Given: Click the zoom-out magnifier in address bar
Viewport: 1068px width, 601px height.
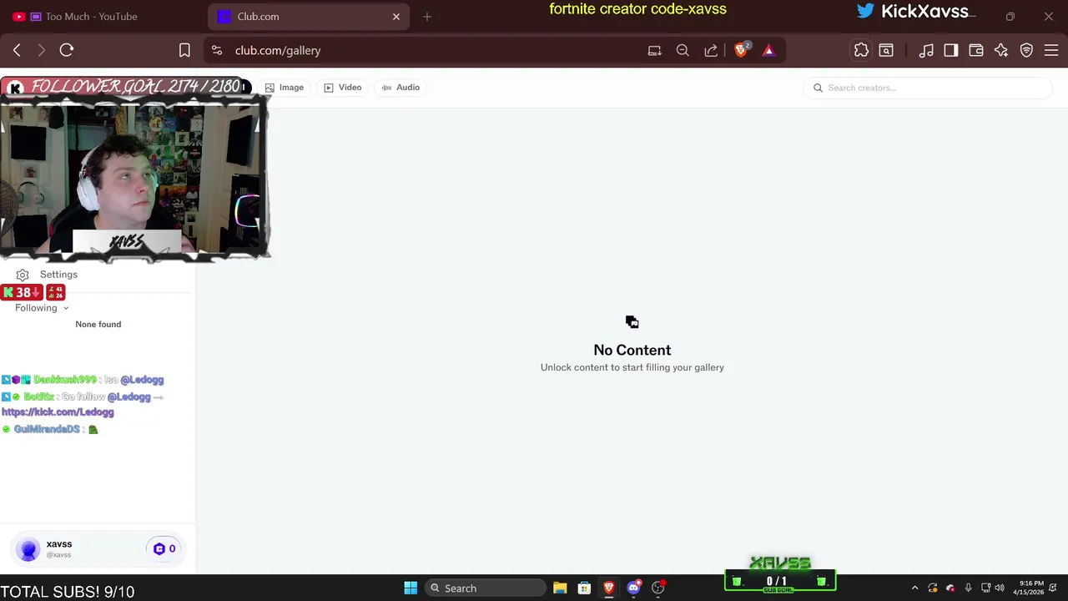Looking at the screenshot, I should 683,50.
